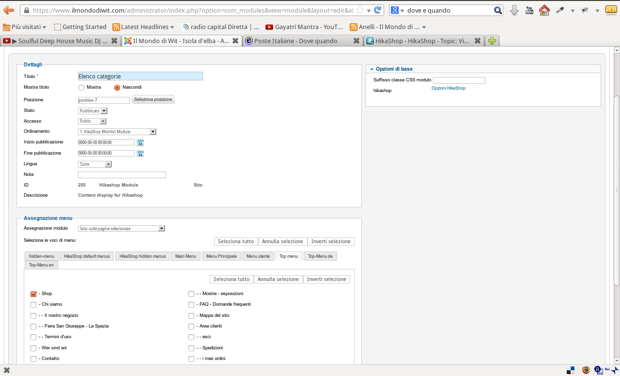This screenshot has height=376, width=620.
Task: Click the Delicious icon in the status bar
Action: pos(571,370)
